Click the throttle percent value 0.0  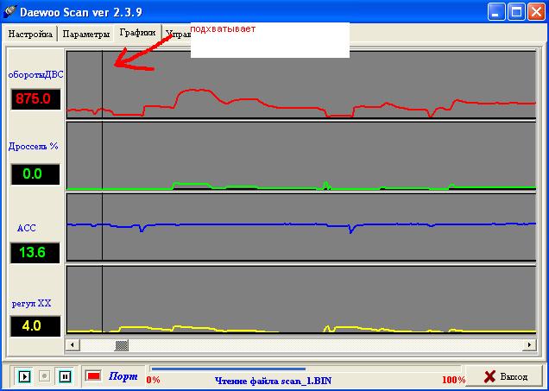pyautogui.click(x=35, y=174)
